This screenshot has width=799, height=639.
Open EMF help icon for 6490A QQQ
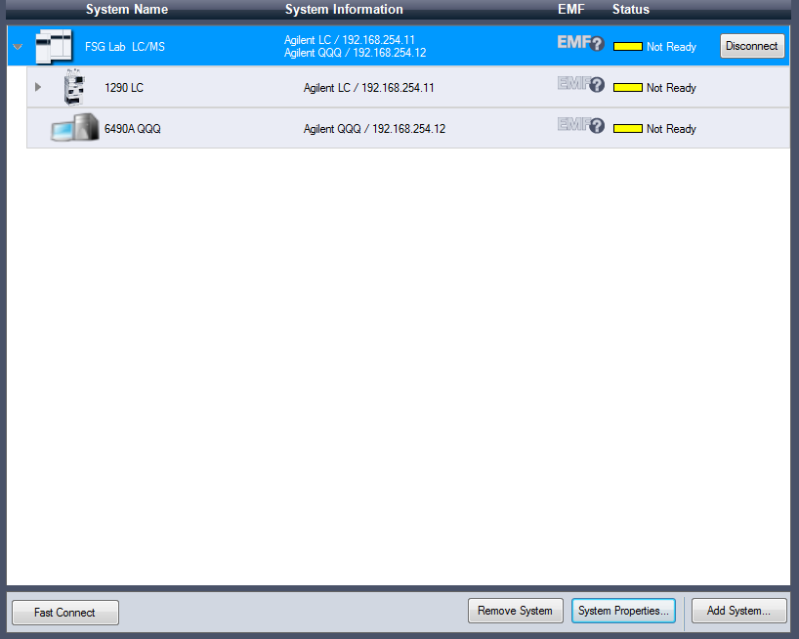[580, 126]
